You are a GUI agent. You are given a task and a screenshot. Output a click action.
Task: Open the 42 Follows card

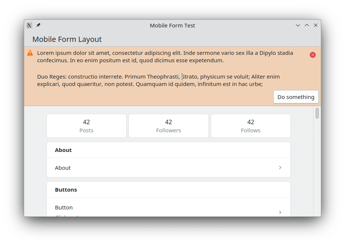(x=251, y=126)
